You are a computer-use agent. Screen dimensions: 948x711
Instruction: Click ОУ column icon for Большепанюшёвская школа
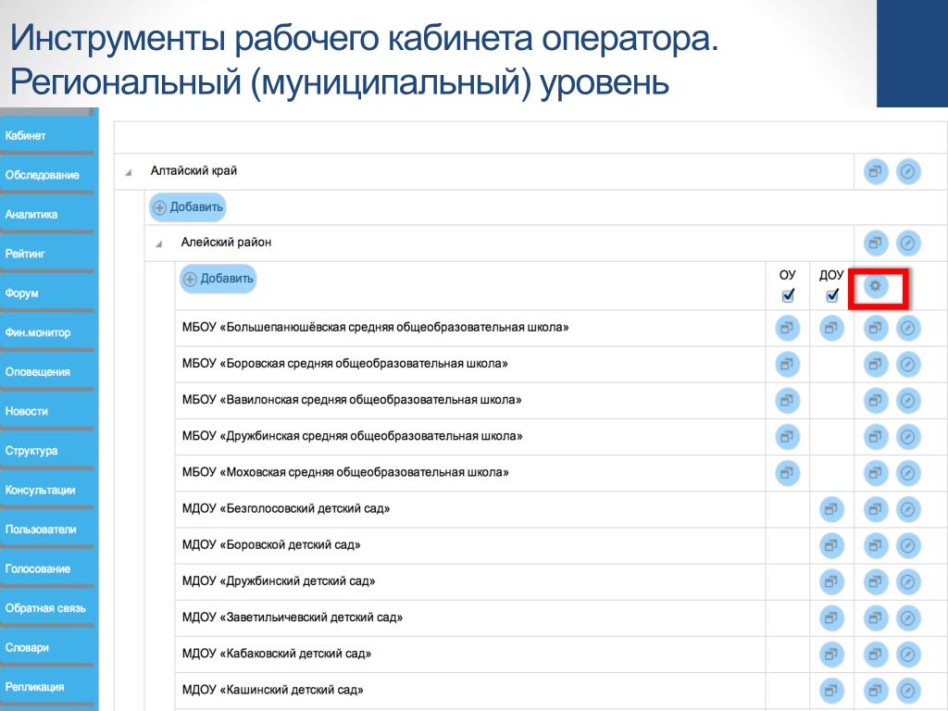pos(787,329)
